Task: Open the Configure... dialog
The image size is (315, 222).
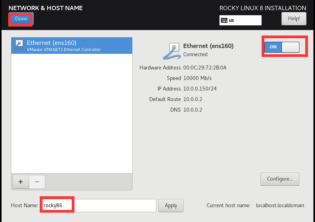Action: click(x=280, y=179)
